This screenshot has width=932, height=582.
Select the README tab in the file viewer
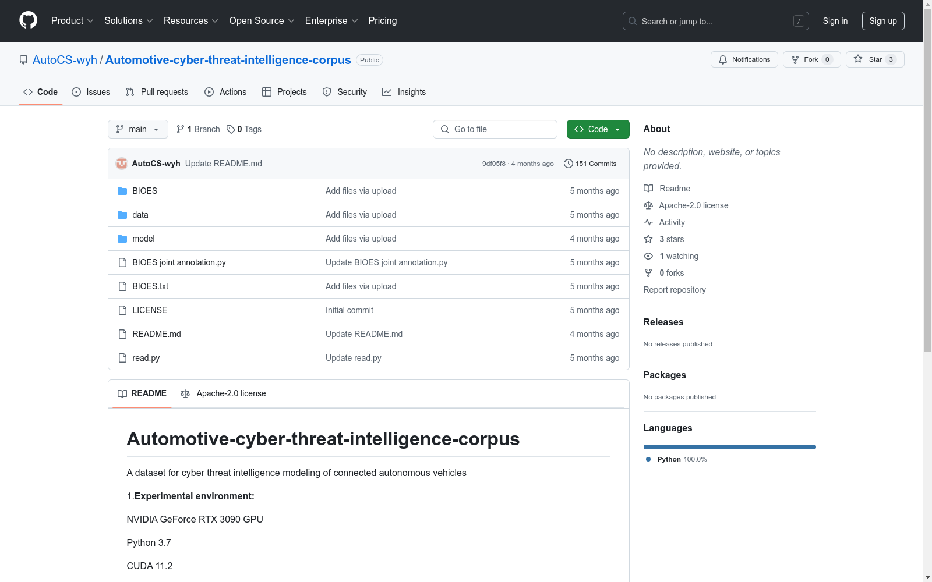(142, 393)
